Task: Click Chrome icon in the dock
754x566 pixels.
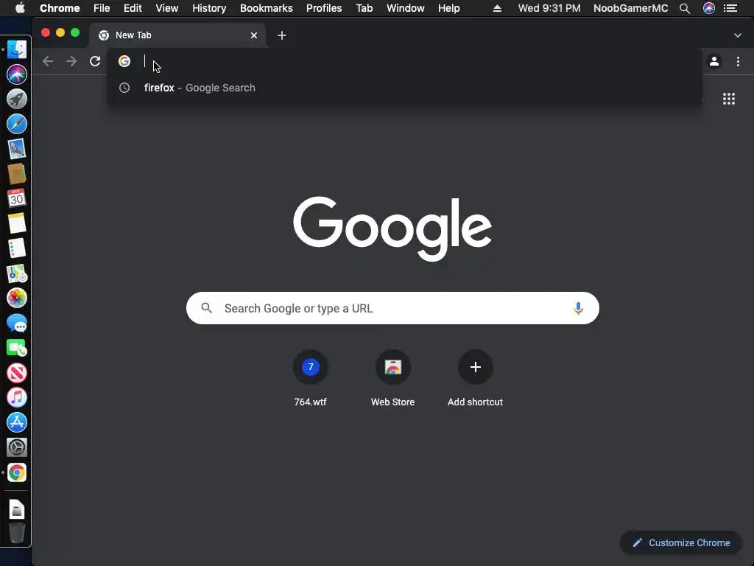Action: (x=17, y=472)
